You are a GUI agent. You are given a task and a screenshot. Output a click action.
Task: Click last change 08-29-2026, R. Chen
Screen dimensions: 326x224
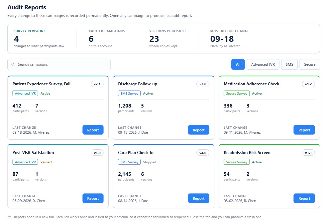pos(29,201)
